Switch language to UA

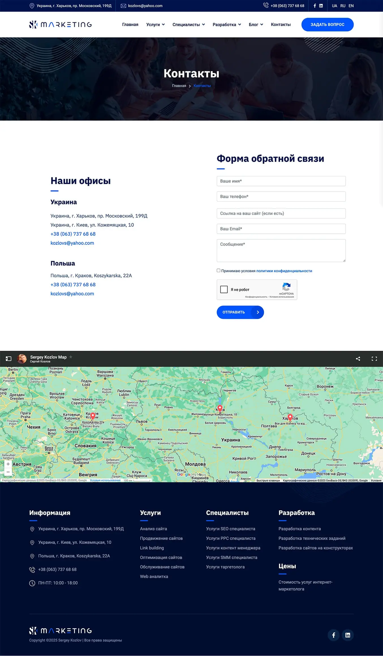[334, 6]
